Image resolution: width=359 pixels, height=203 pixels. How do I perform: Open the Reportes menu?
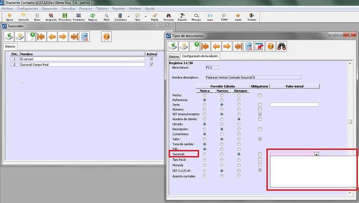click(119, 8)
